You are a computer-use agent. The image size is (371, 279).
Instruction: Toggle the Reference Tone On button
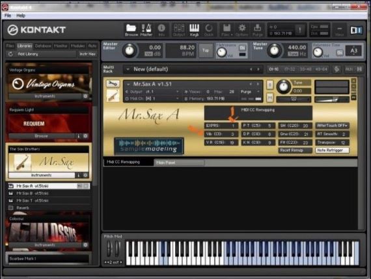tap(340, 53)
